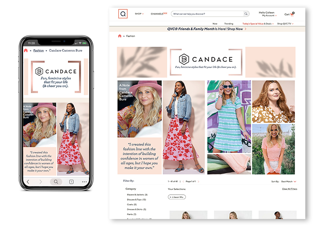Tap the Fashion breadcrumb link on phone
This screenshot has width=319, height=228.
pyautogui.click(x=38, y=50)
